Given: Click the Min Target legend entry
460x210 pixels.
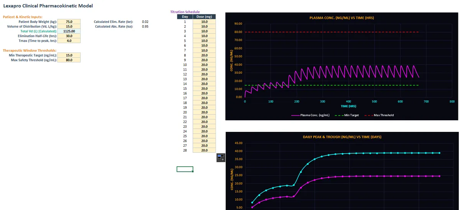Looking at the screenshot, I should [x=347, y=115].
